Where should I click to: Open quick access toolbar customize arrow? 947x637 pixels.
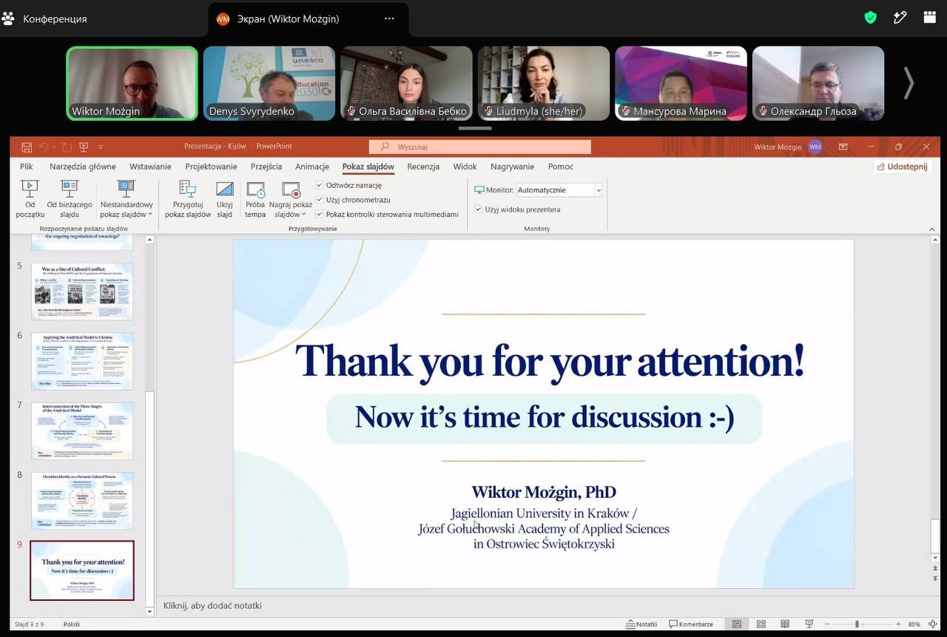[x=100, y=147]
